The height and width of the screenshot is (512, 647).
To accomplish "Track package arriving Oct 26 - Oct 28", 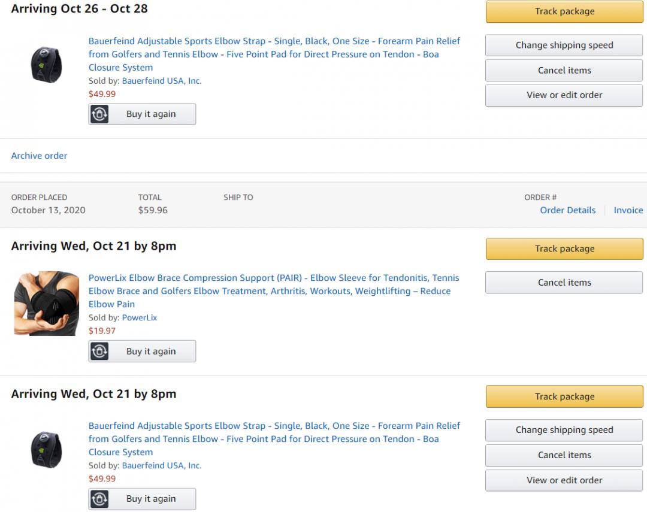I will tap(564, 11).
